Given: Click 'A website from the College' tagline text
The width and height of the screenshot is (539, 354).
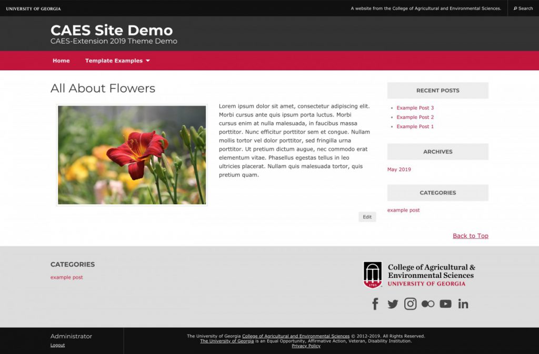Looking at the screenshot, I should pyautogui.click(x=426, y=8).
